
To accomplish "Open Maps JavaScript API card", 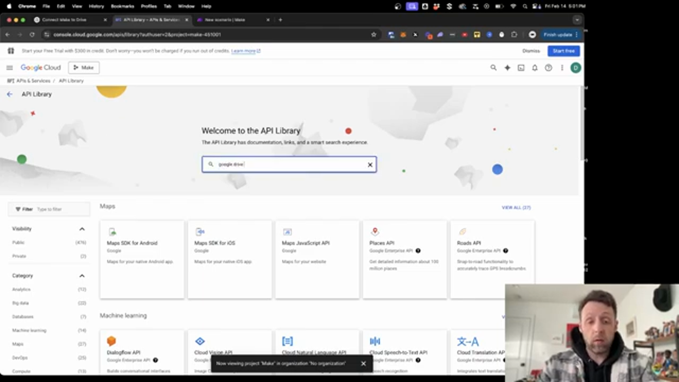I will [x=317, y=259].
